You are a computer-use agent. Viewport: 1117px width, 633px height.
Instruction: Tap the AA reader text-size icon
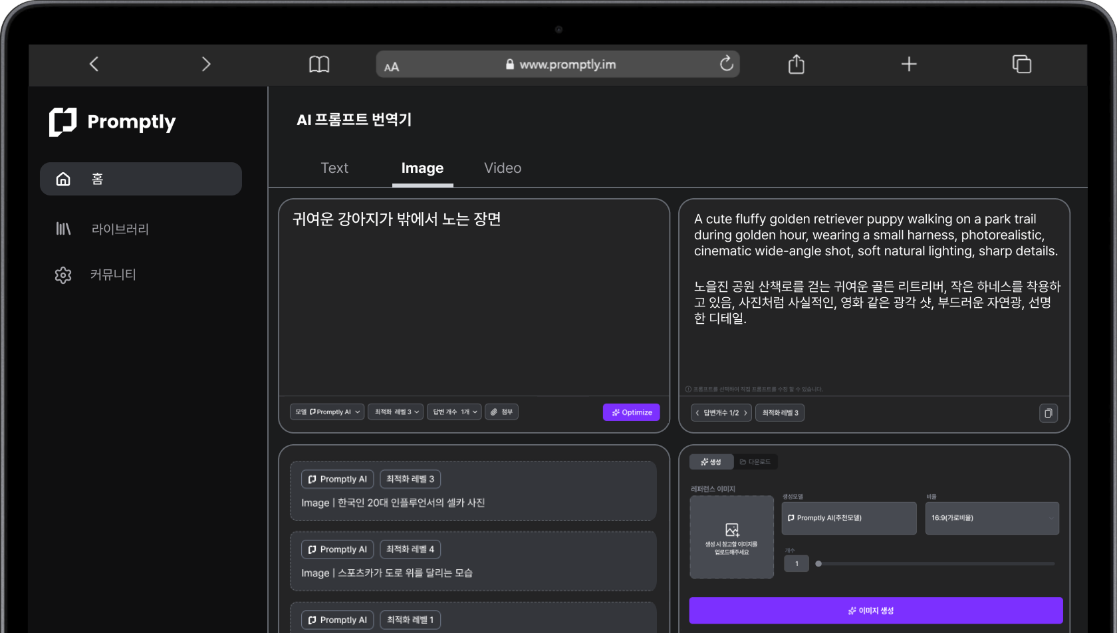click(392, 66)
